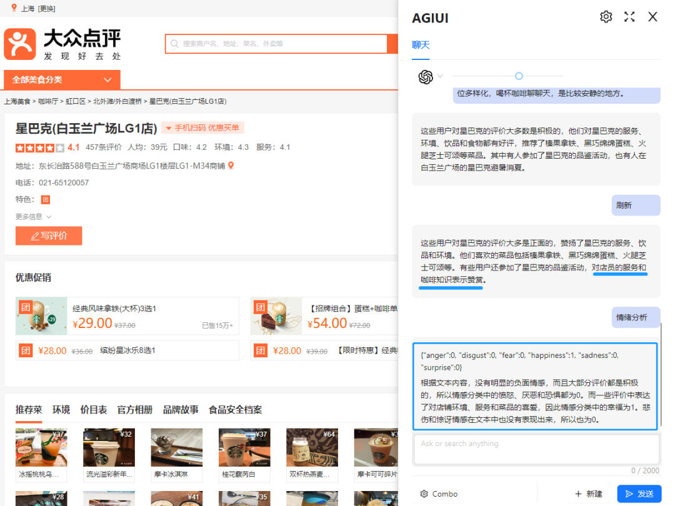Click the search magnifier icon
Viewport: 675px width, 506px height.
174,44
